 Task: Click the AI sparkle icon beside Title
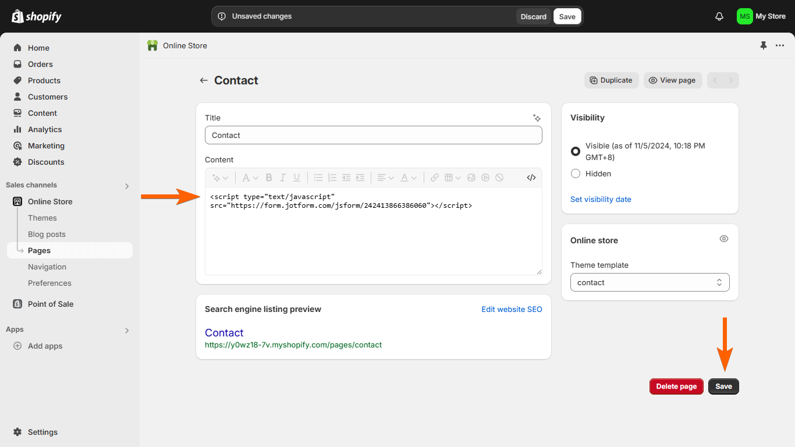(x=537, y=118)
